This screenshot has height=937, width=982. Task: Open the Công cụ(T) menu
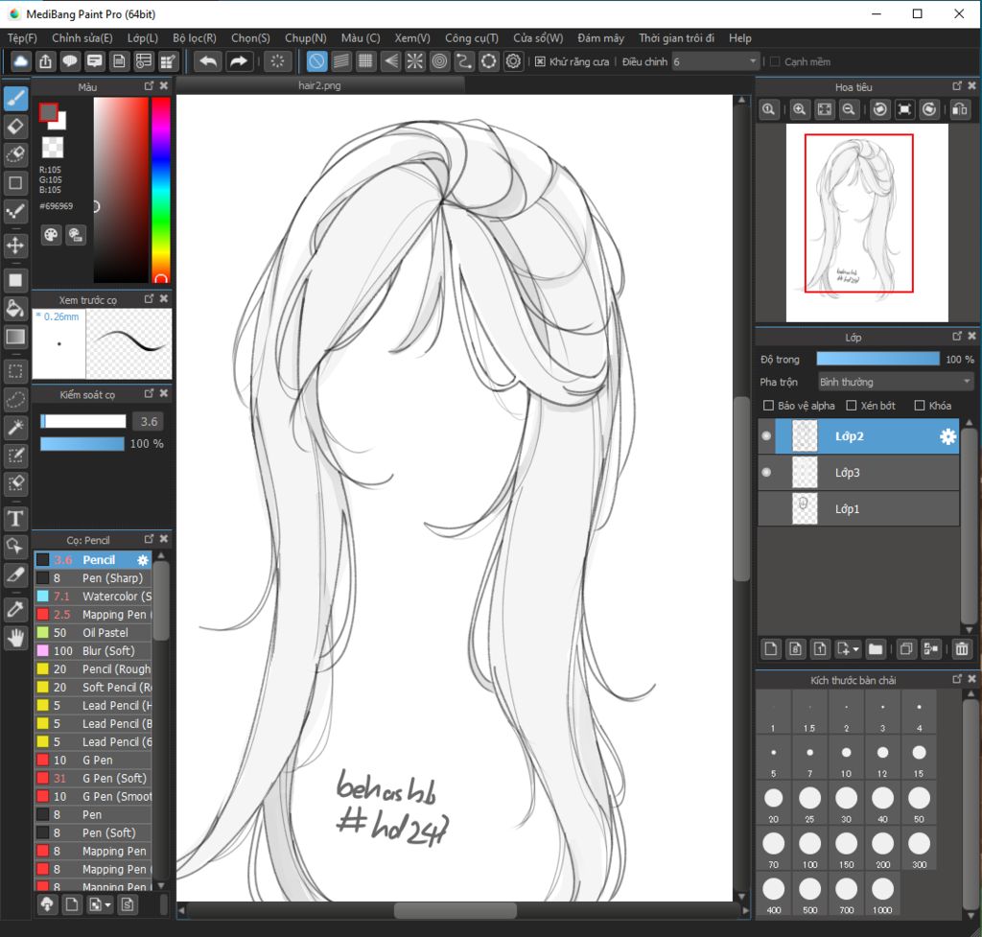(471, 38)
